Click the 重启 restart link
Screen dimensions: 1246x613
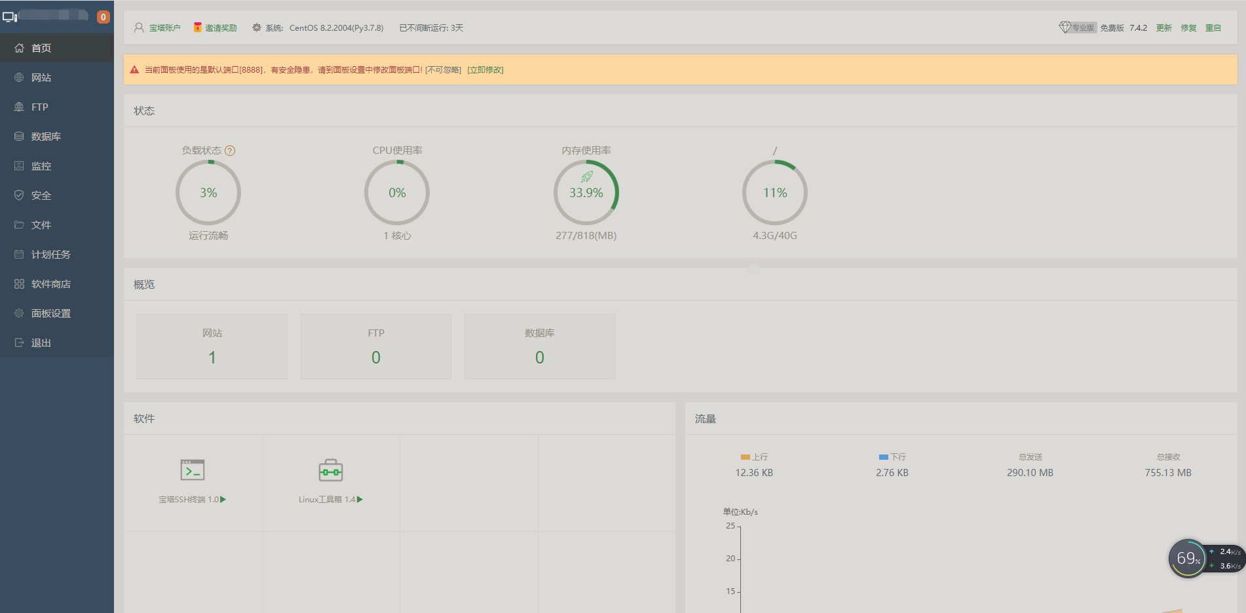[1213, 28]
